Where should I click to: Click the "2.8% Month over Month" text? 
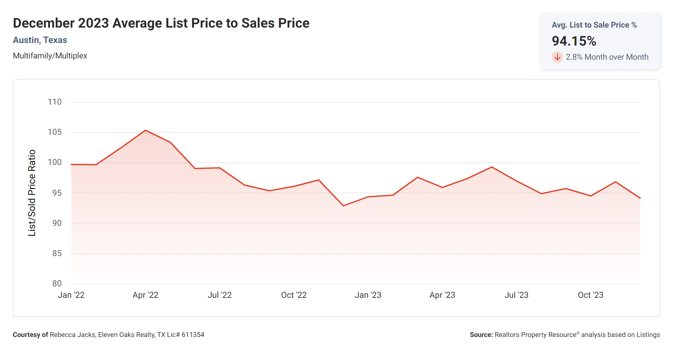(607, 57)
